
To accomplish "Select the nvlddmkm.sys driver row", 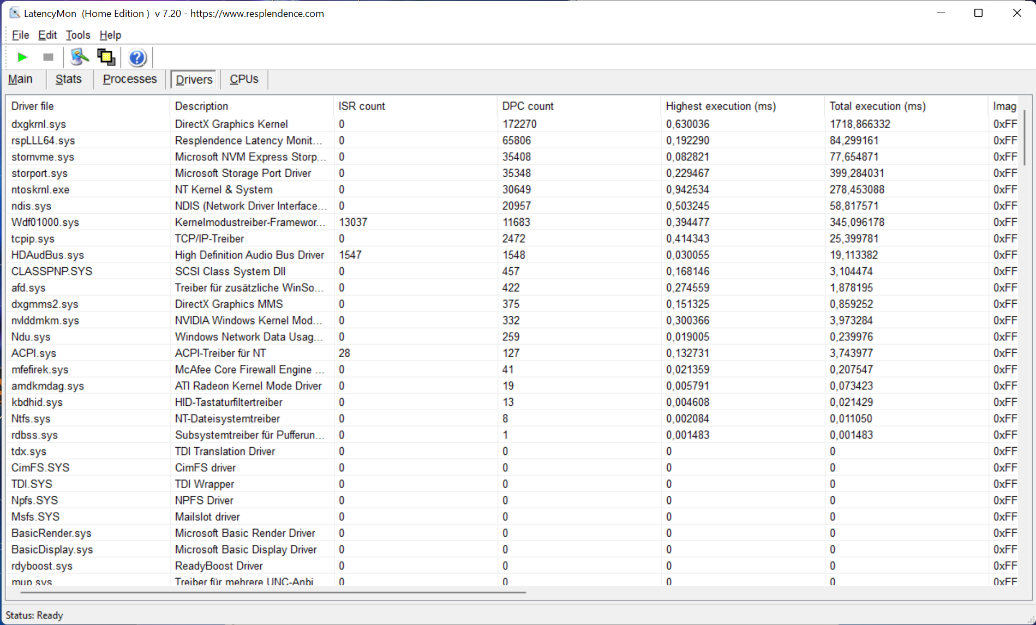I will tap(45, 320).
